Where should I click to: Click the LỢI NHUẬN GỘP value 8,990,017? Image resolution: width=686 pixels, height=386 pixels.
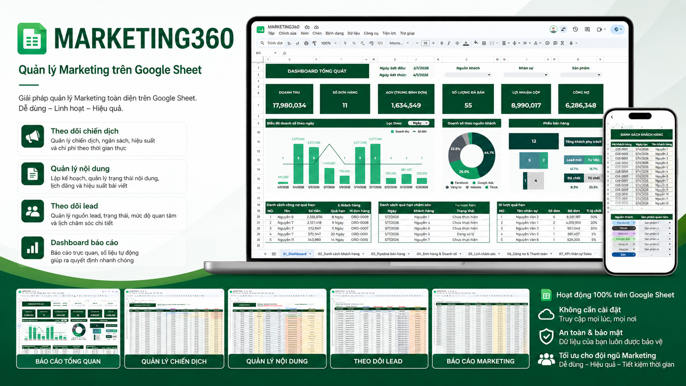pyautogui.click(x=526, y=105)
